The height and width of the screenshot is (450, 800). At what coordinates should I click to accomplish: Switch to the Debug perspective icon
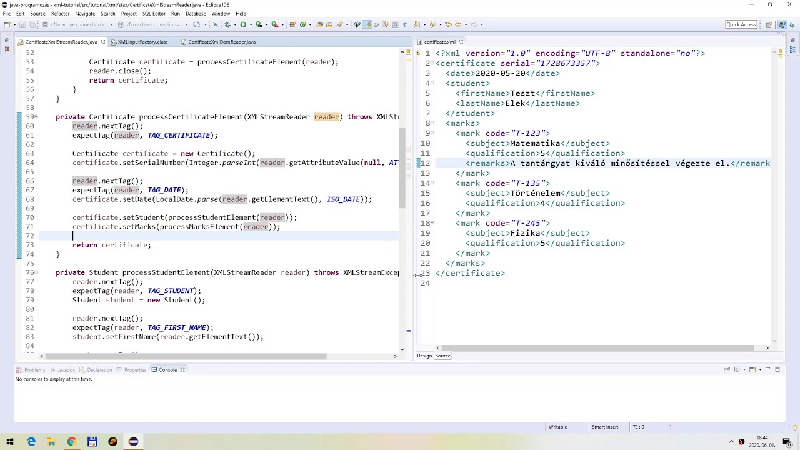pyautogui.click(x=792, y=24)
